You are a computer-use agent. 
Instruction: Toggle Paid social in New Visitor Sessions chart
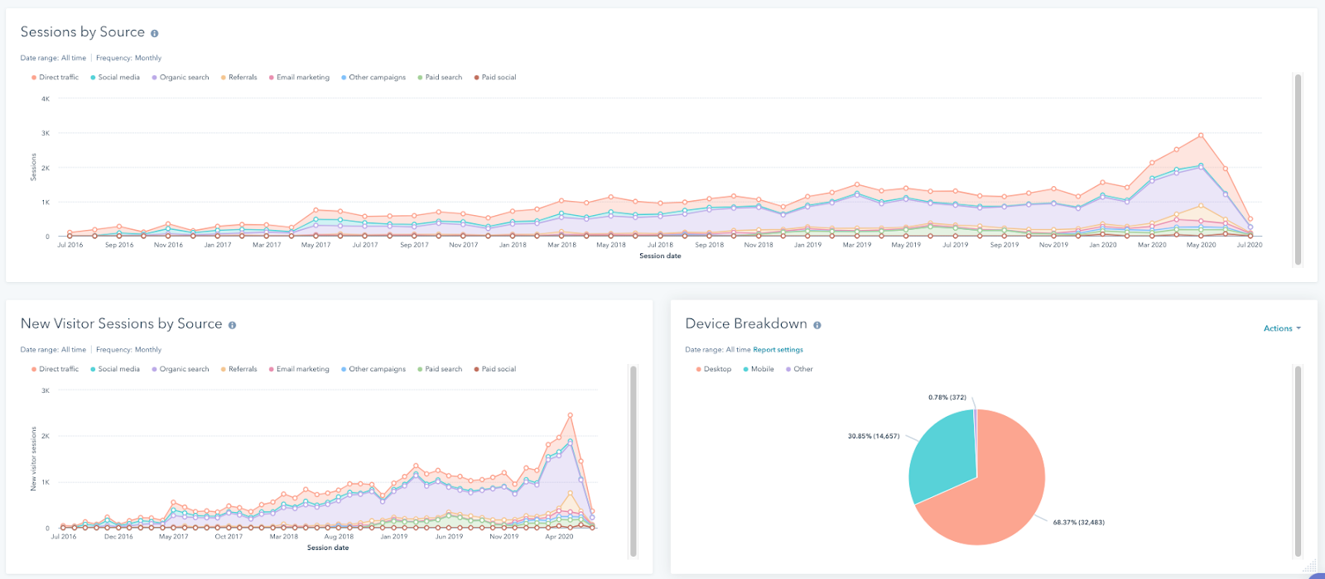(x=495, y=370)
